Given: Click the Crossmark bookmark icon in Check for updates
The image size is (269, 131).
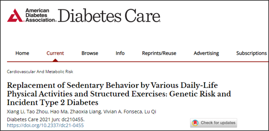Looking at the screenshot, I should (195, 123).
